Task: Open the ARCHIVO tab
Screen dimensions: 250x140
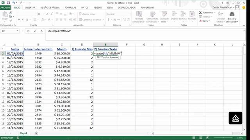Action: [5, 7]
